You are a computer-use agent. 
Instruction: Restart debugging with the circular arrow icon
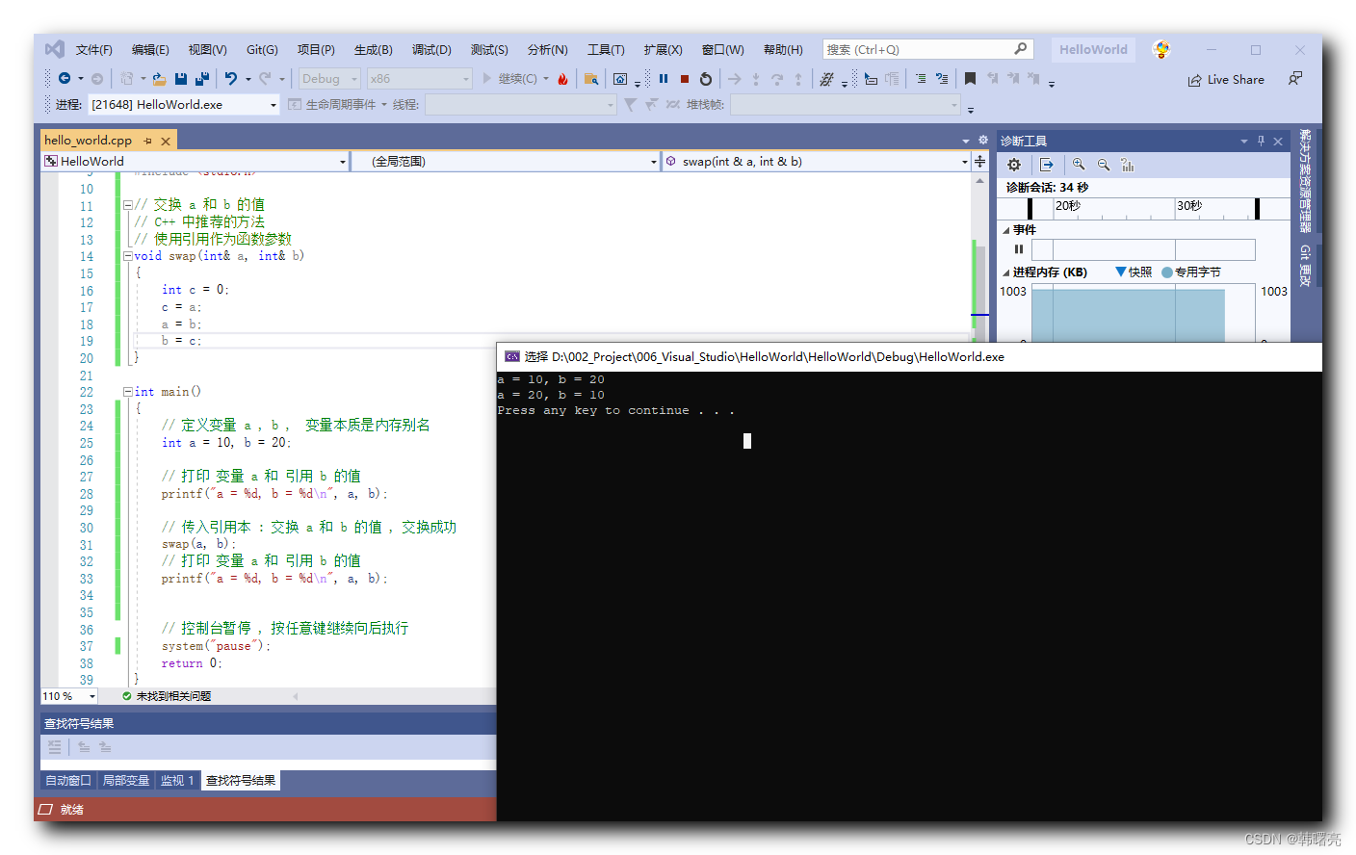706,79
